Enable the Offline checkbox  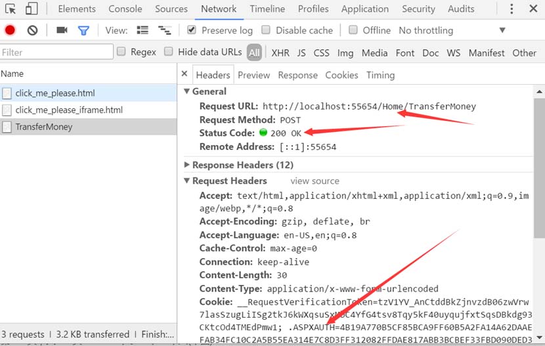(x=353, y=30)
